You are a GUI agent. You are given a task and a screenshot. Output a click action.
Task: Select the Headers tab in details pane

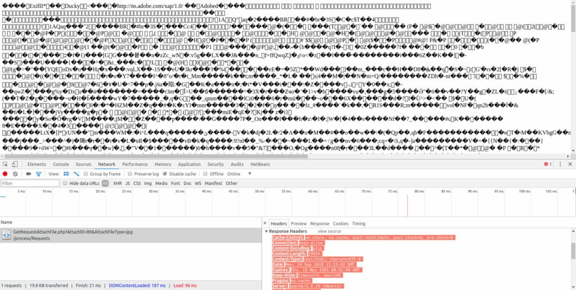pos(278,224)
